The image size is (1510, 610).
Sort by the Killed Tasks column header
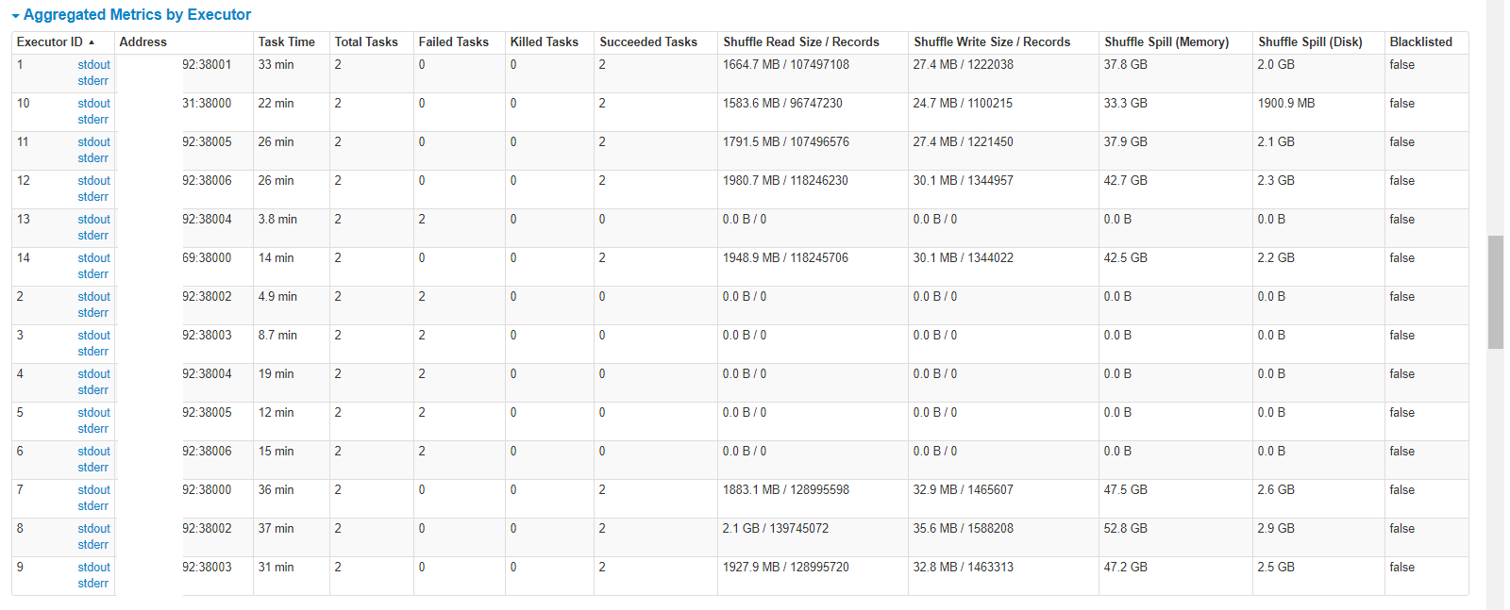coord(545,42)
